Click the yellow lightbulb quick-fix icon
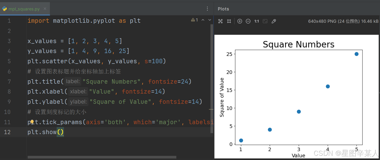The image size is (380, 160). [x=32, y=122]
